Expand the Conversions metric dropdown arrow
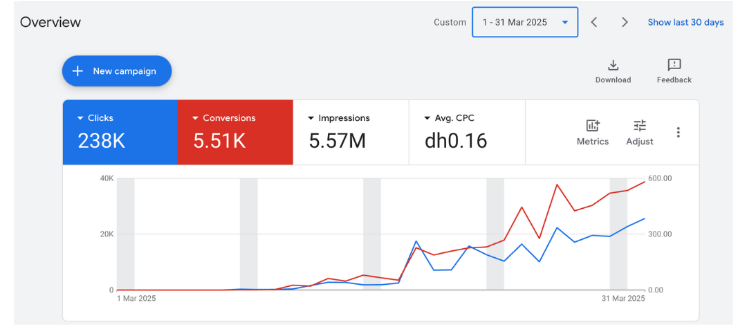Screen dimensions: 747x327 [x=196, y=118]
